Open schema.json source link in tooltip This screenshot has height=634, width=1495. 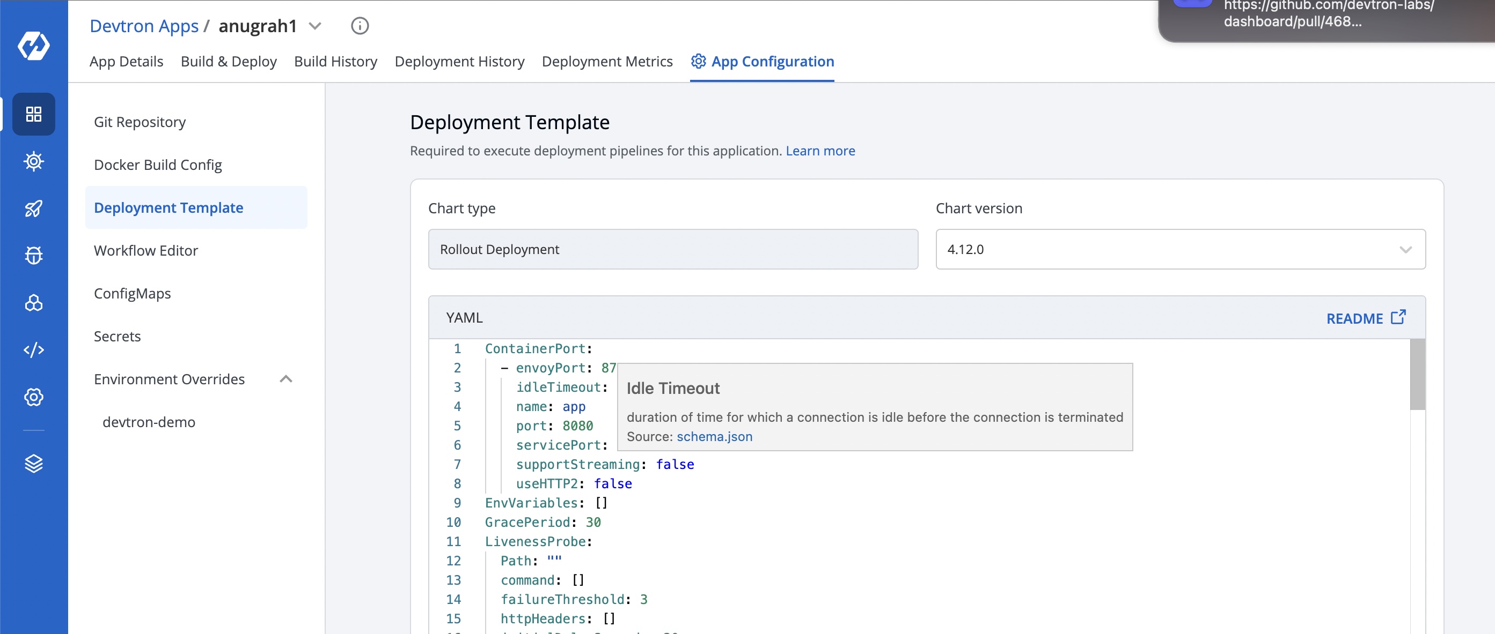click(x=714, y=436)
